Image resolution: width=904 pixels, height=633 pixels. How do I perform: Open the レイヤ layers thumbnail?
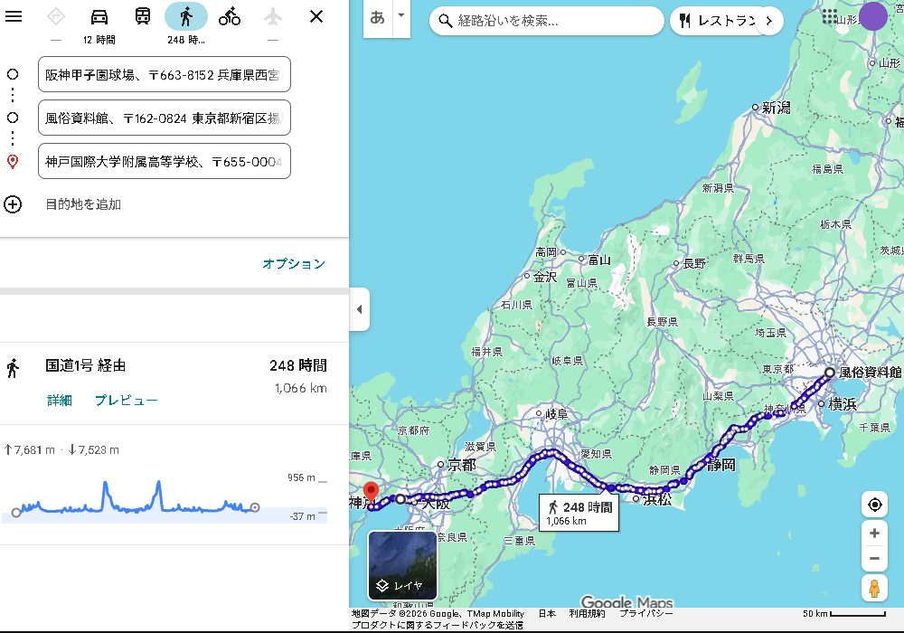tap(402, 566)
